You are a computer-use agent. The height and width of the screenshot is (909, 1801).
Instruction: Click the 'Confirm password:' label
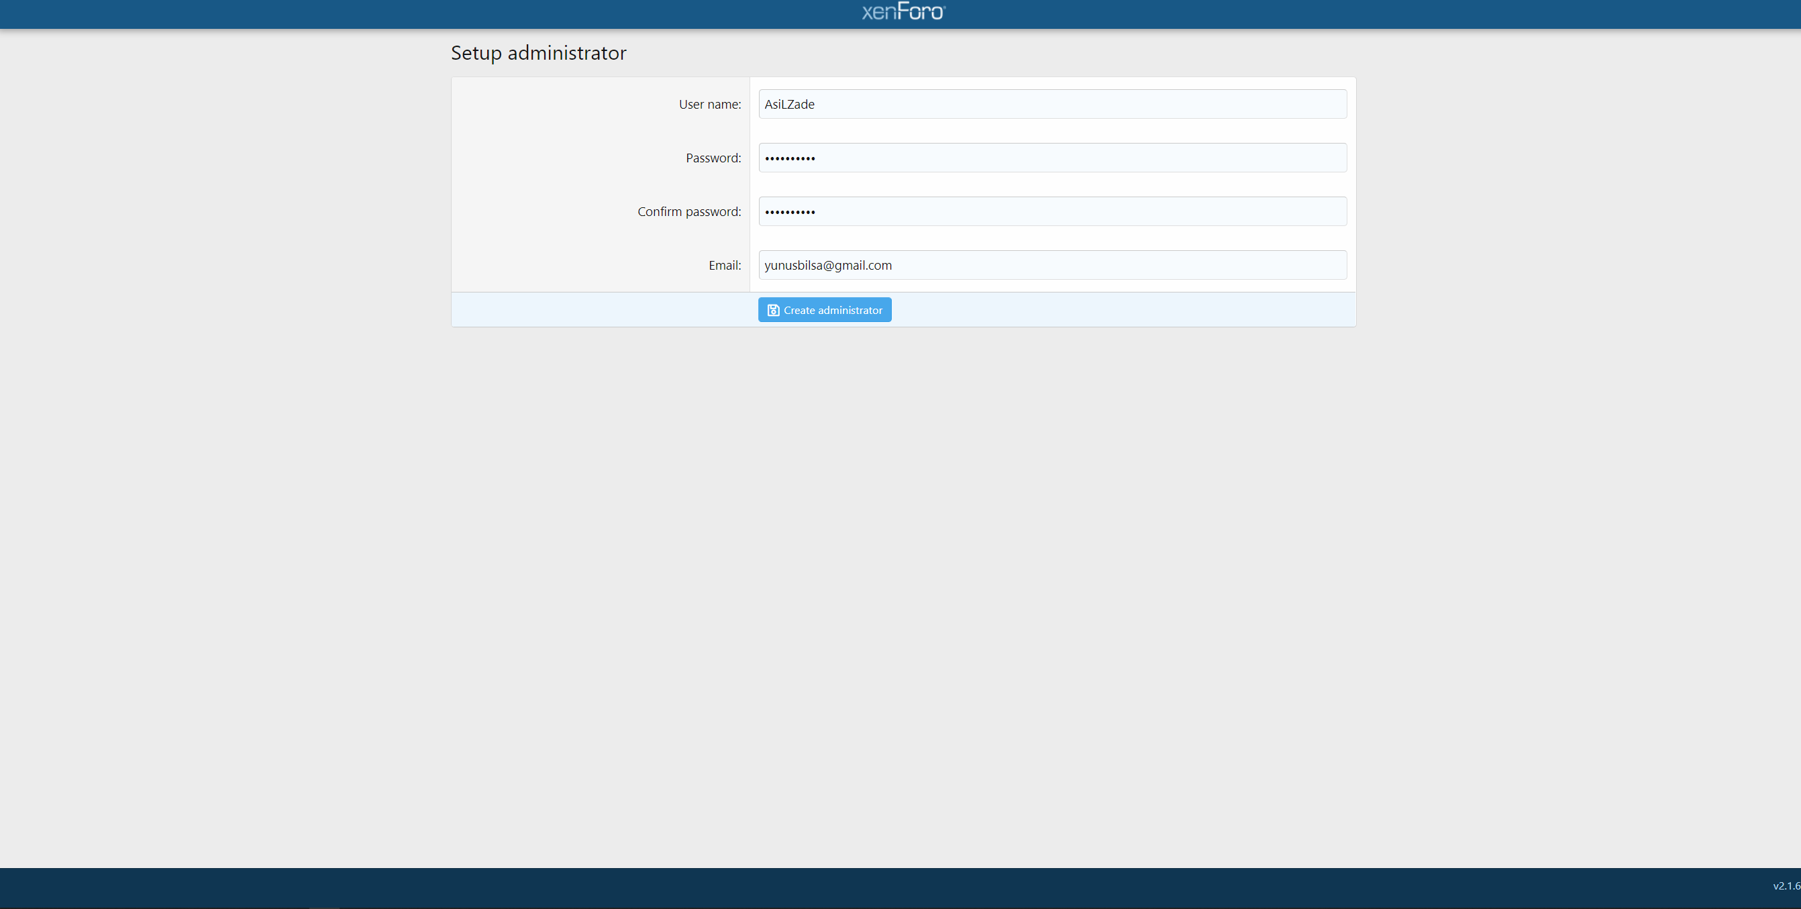[x=688, y=212]
